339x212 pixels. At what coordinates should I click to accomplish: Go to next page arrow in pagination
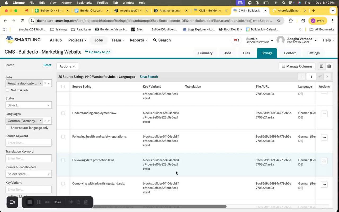pos(327,77)
